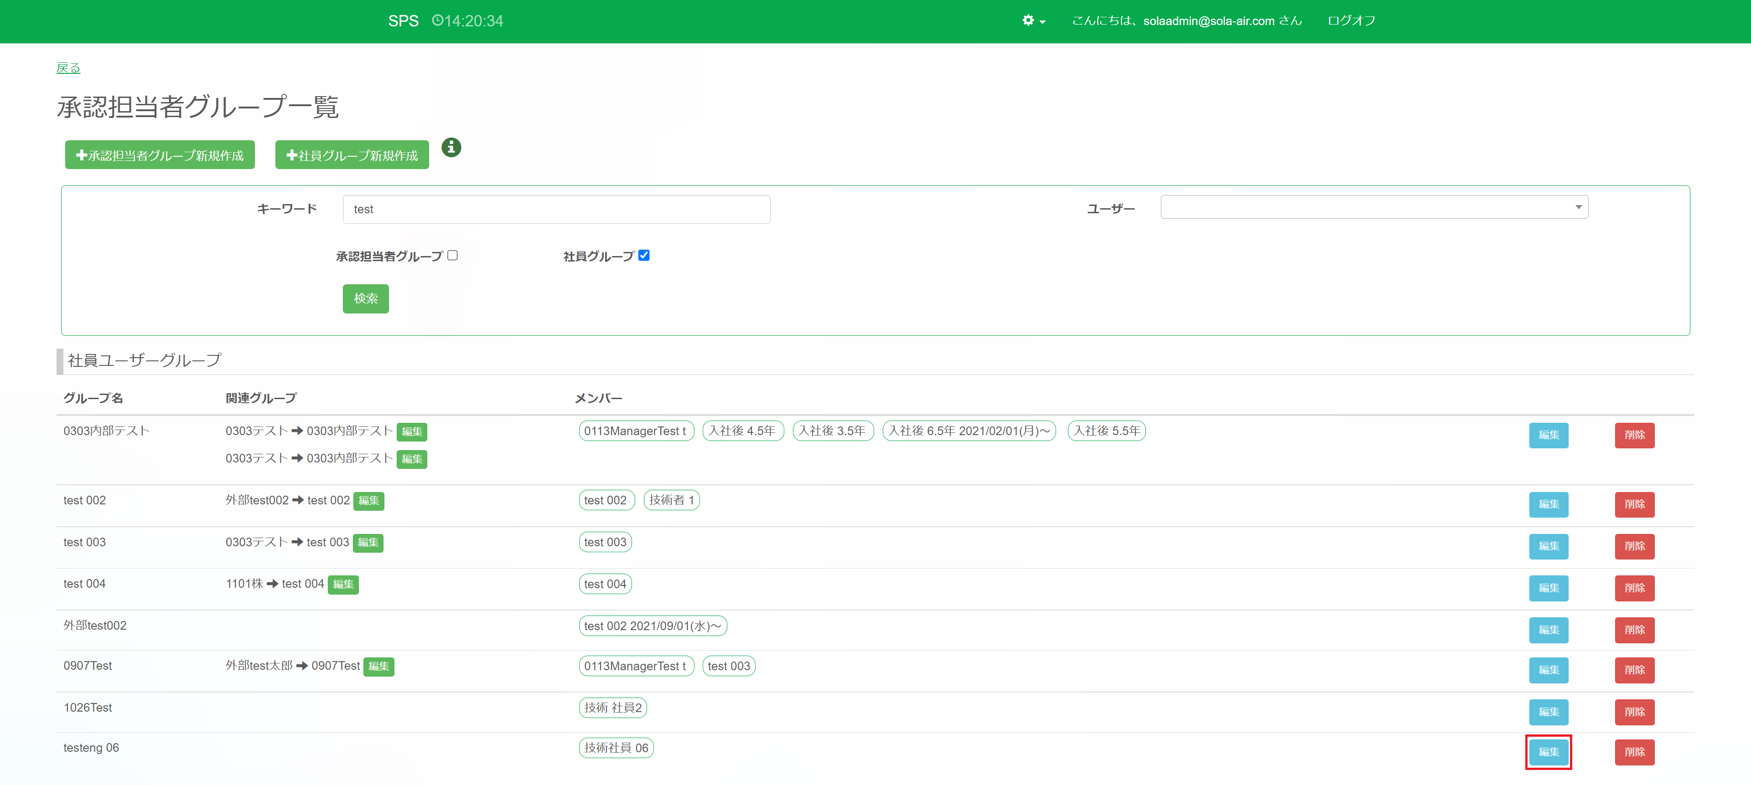Follow the 戻る back link

point(68,68)
